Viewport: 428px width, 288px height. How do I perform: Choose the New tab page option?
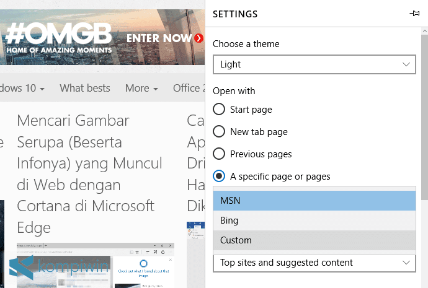[x=219, y=132]
